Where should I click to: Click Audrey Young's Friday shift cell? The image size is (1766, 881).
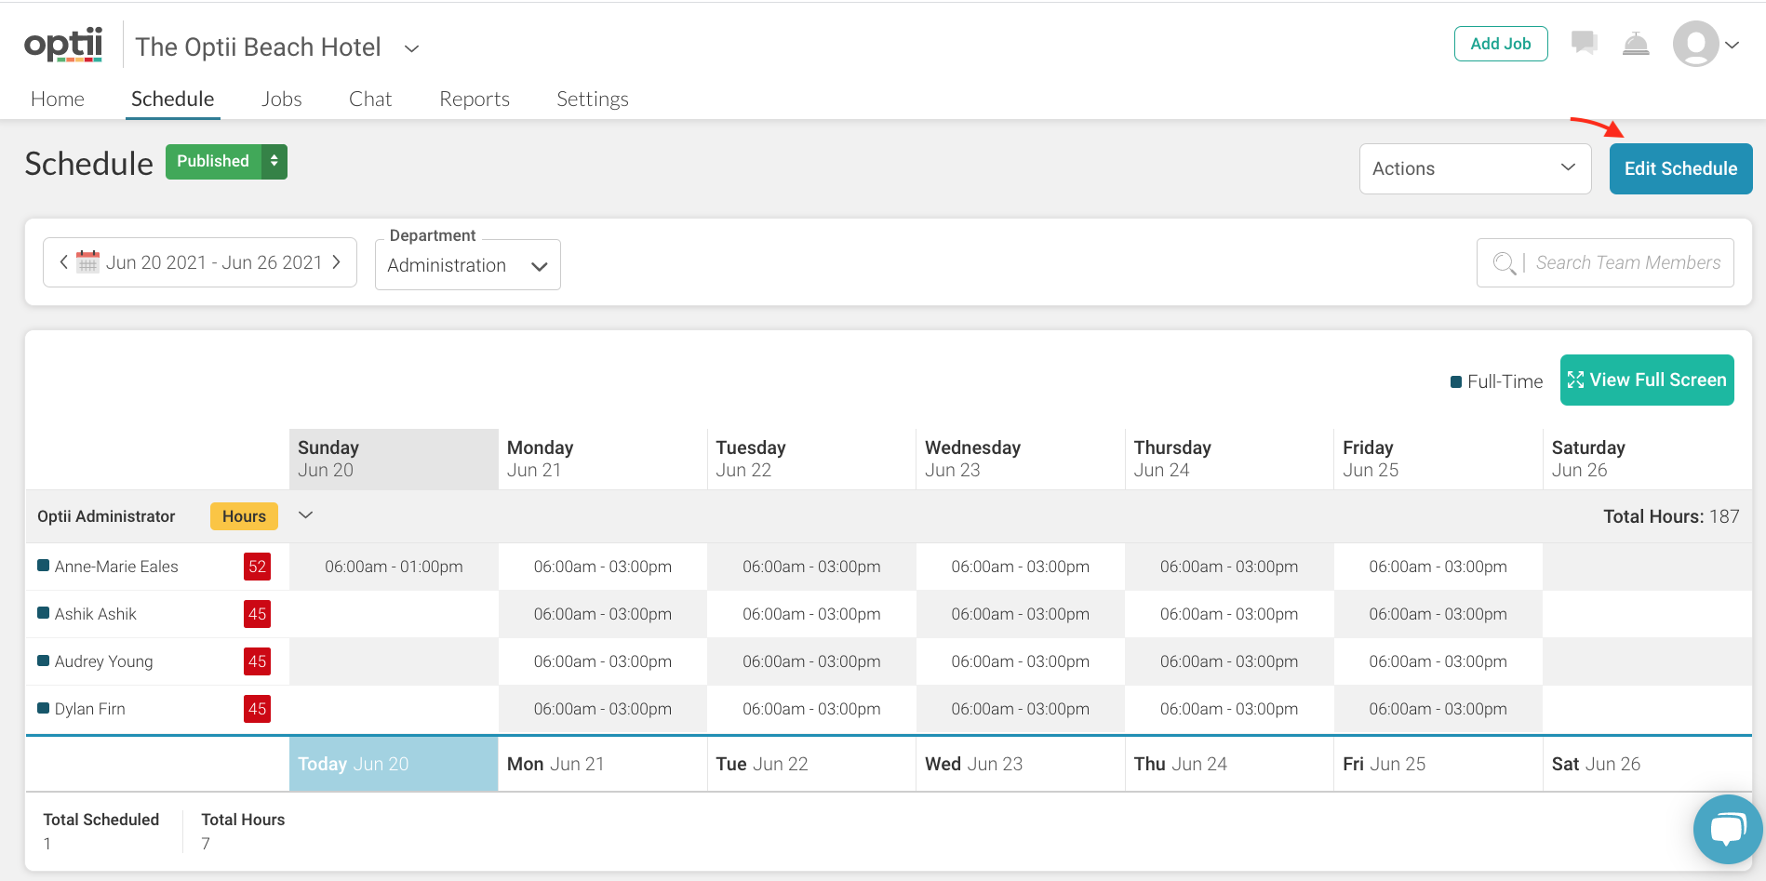click(x=1438, y=661)
